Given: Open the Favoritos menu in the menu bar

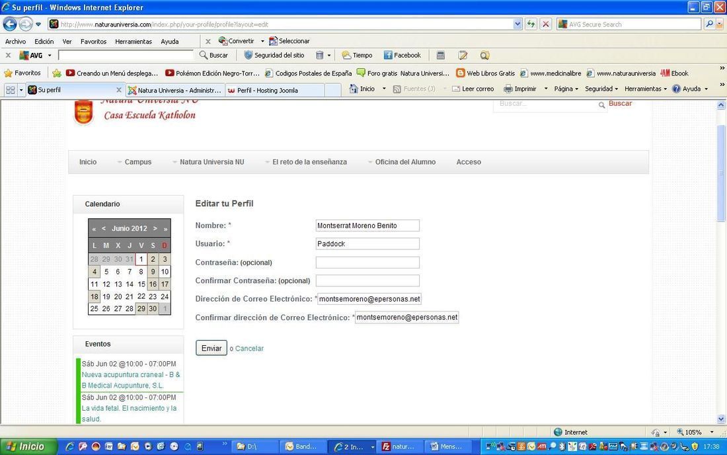Looking at the screenshot, I should pos(94,41).
